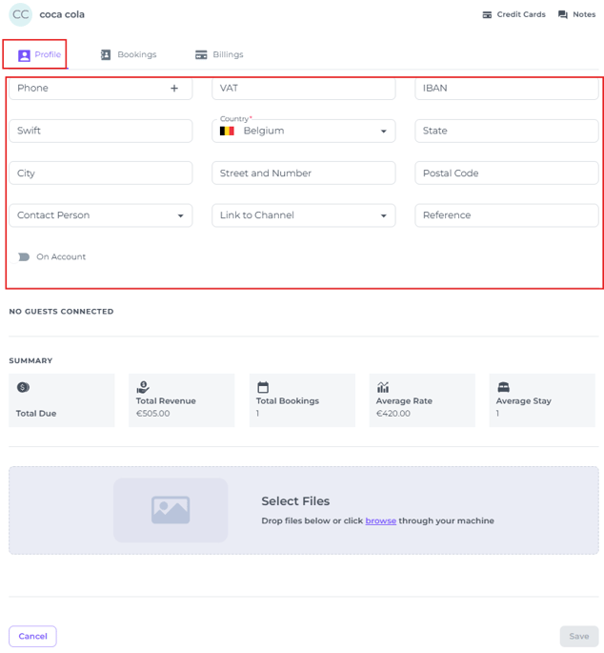Click the Total Bookings calendar icon
Image resolution: width=604 pixels, height=653 pixels.
point(263,387)
